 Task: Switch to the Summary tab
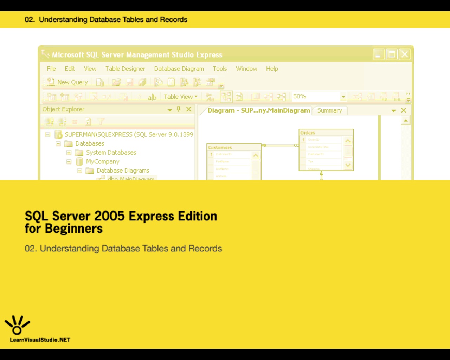[x=330, y=110]
